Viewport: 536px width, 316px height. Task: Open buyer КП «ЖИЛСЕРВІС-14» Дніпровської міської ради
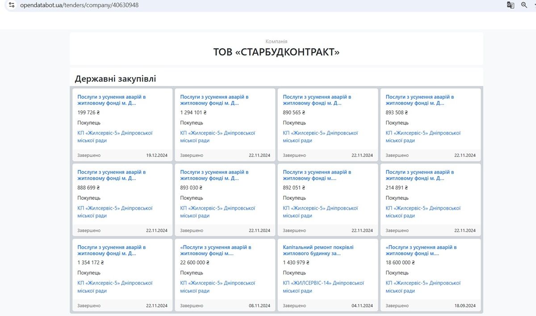[324, 287]
